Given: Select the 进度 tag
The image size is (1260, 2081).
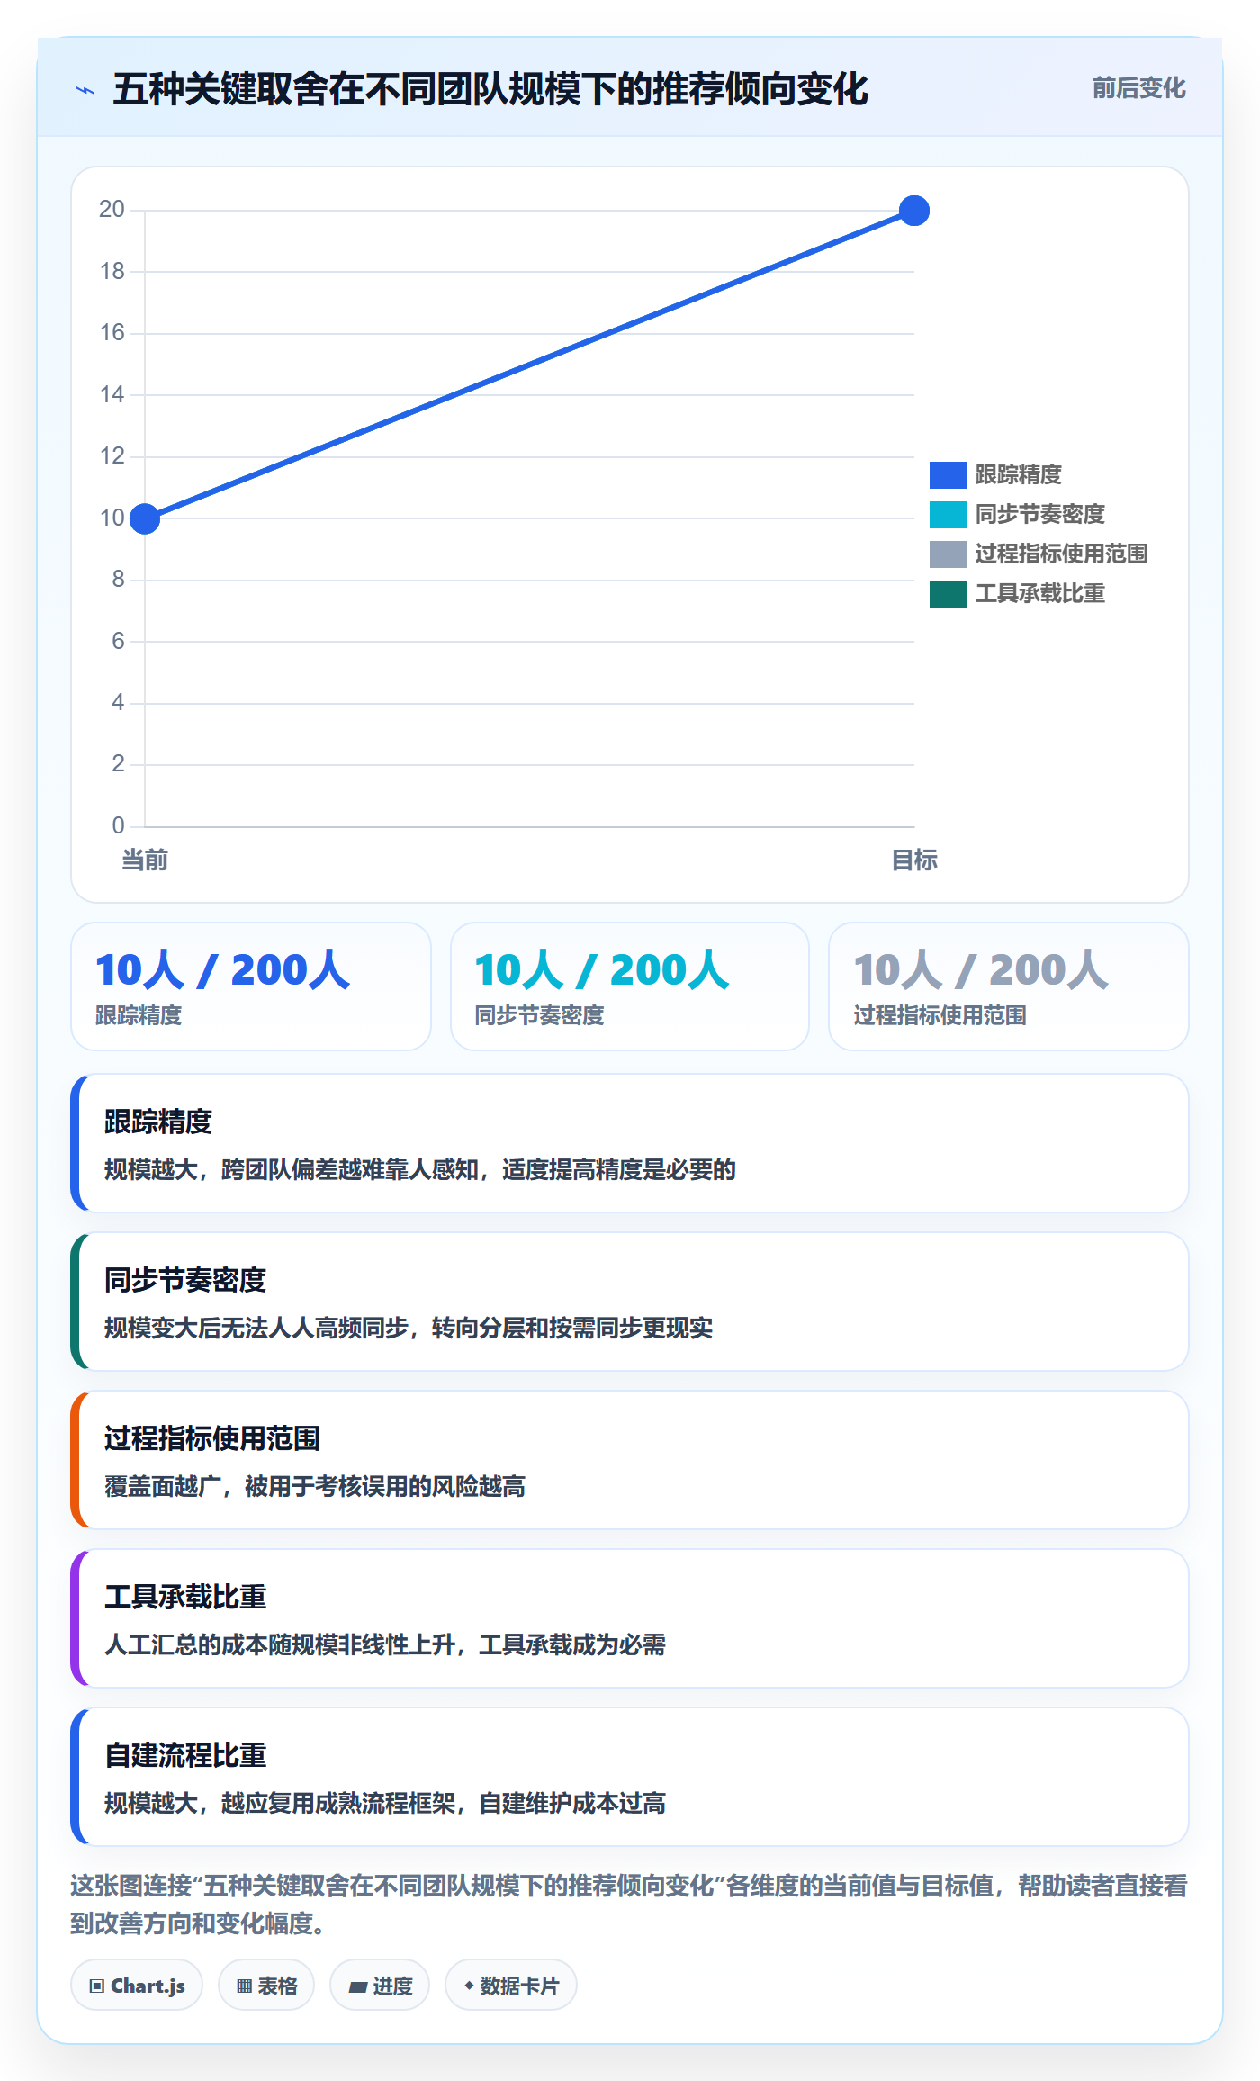Looking at the screenshot, I should pyautogui.click(x=380, y=1986).
